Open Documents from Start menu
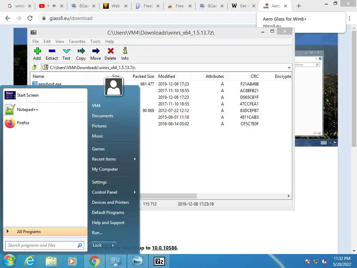Screen dimensions: 357x268 [103, 116]
